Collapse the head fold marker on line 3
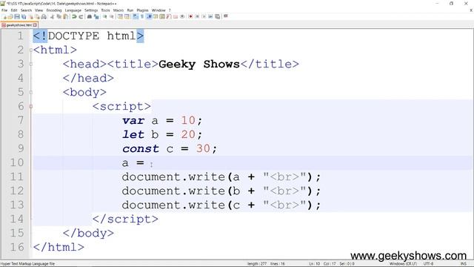 point(31,65)
